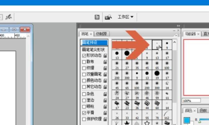Launch Bridge via the folder-magnifier icon
209x125 pixels.
(x=108, y=17)
